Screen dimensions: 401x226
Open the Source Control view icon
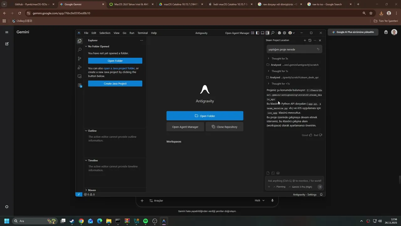coord(80,59)
